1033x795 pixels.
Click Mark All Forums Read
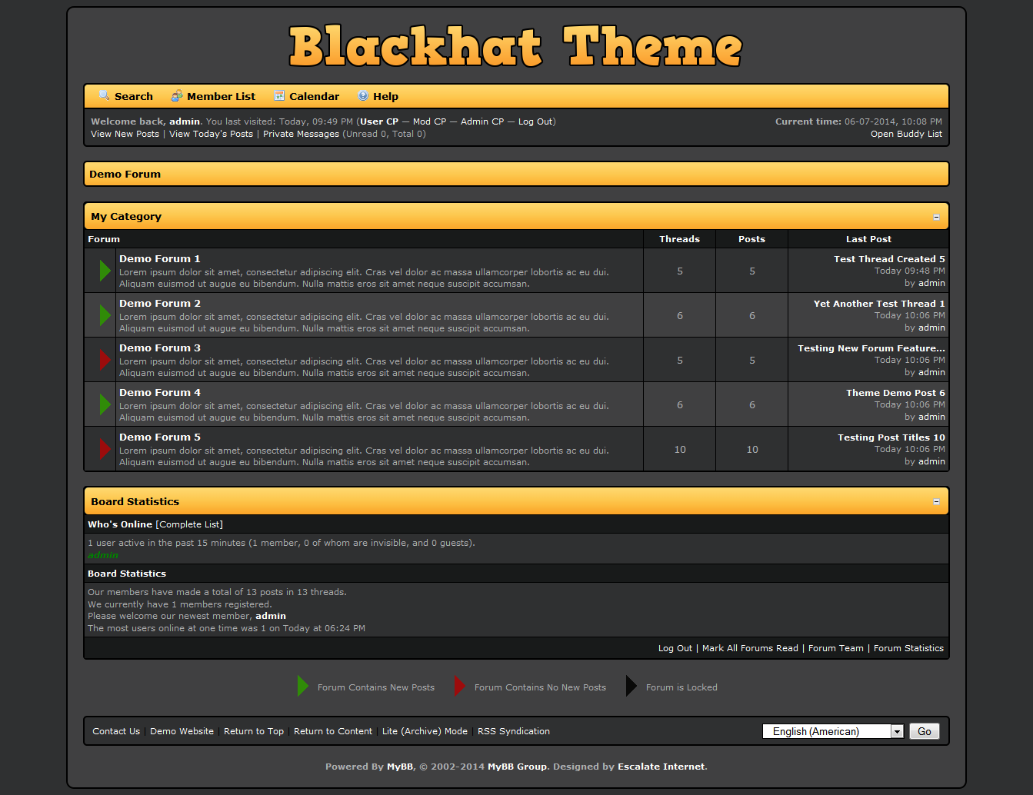pos(750,648)
